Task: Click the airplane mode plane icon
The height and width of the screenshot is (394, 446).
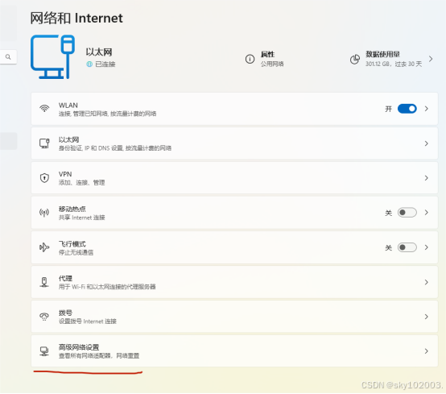Action: tap(44, 247)
